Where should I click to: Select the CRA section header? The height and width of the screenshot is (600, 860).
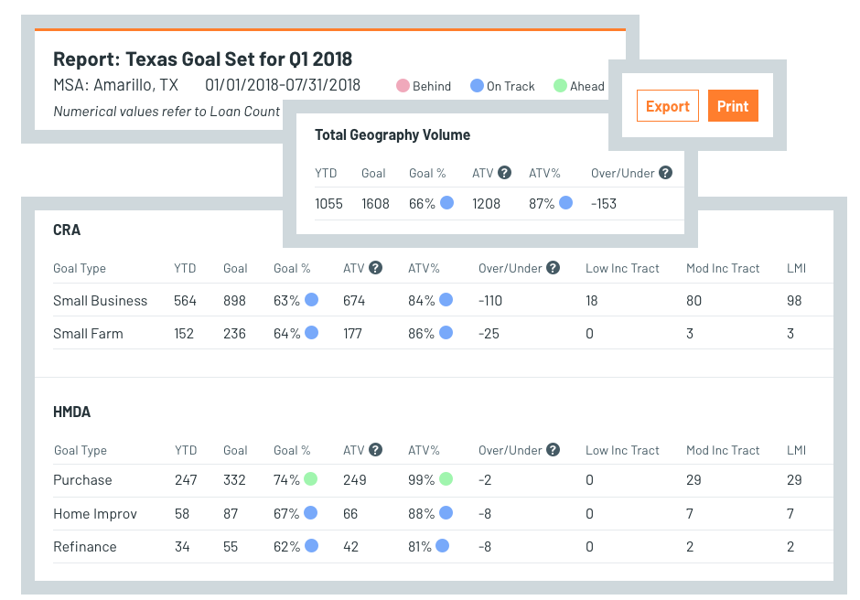(67, 230)
